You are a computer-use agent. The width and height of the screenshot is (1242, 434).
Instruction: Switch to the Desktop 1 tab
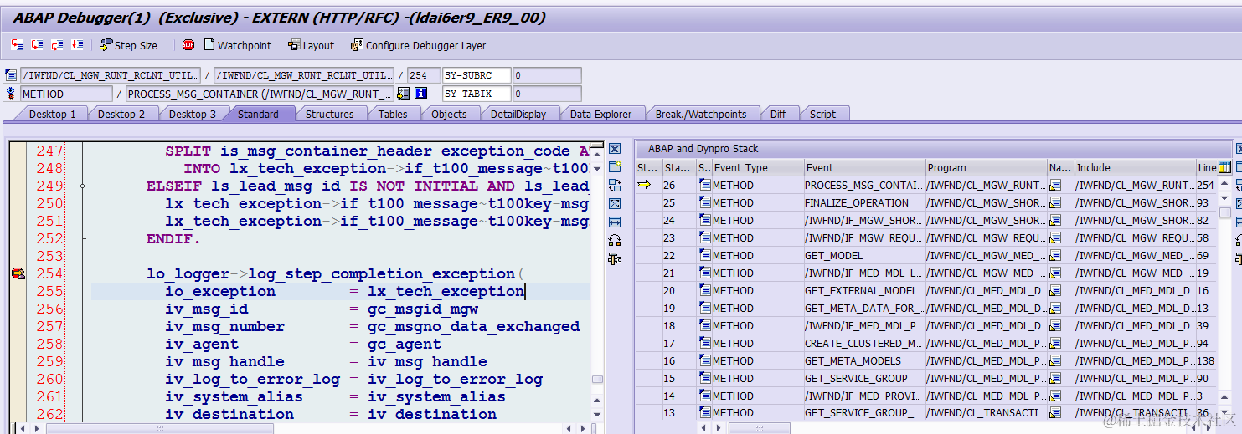tap(52, 114)
